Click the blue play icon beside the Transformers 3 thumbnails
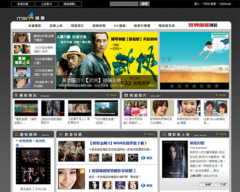 coord(143,158)
